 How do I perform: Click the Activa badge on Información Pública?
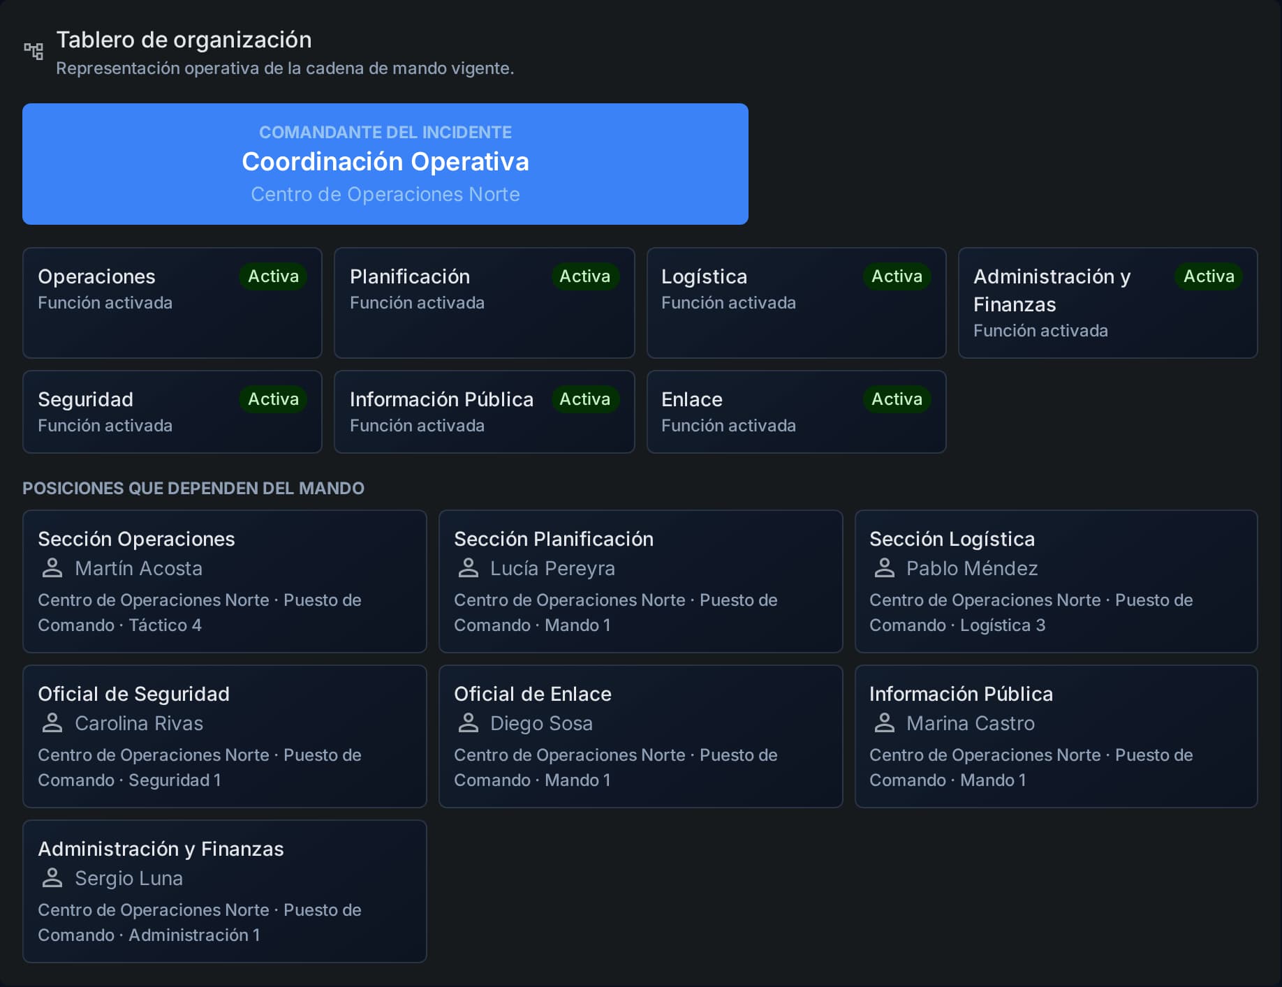tap(585, 399)
